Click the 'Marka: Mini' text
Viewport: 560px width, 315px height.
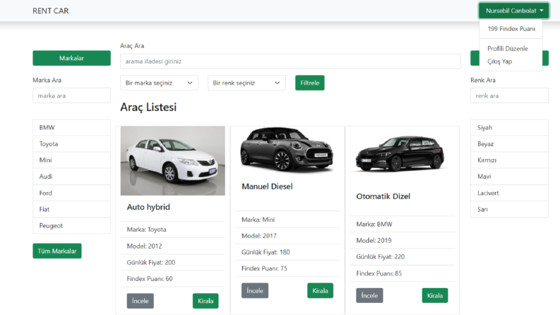[258, 220]
